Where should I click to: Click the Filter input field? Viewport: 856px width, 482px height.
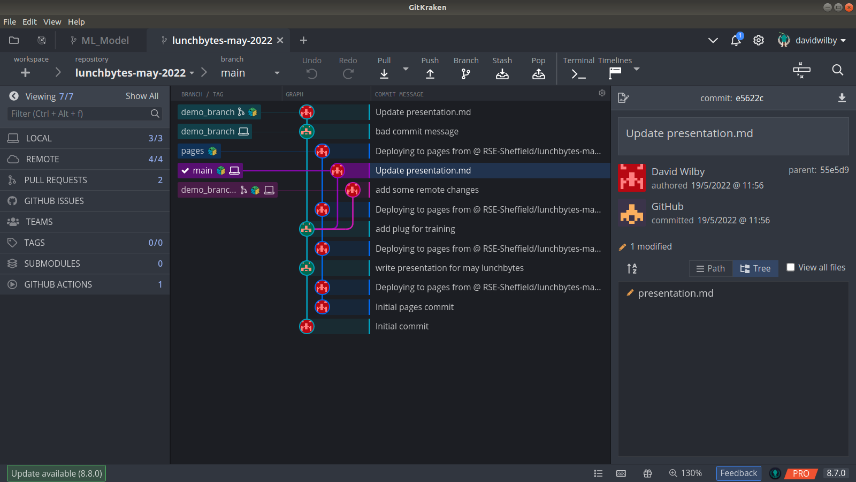[x=85, y=114]
